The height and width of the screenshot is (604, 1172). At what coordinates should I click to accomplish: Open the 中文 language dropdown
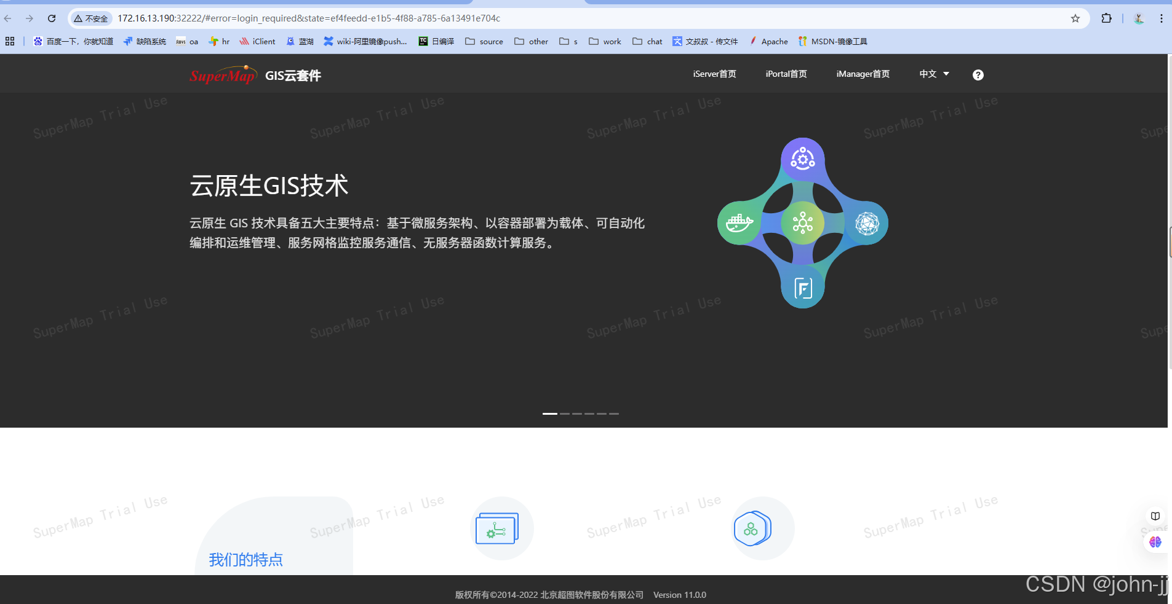(934, 74)
